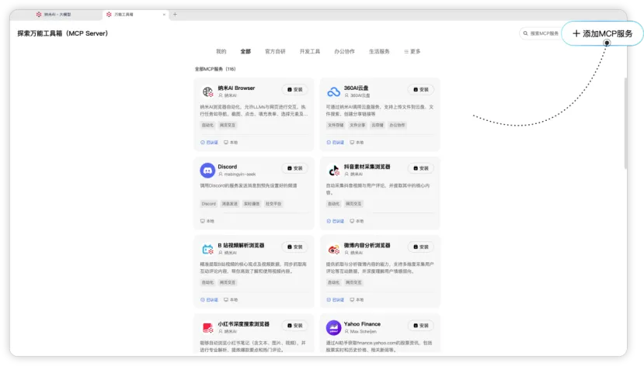644x366 pixels.
Task: Open the 360AI云盘 cloud icon
Action: tap(333, 91)
